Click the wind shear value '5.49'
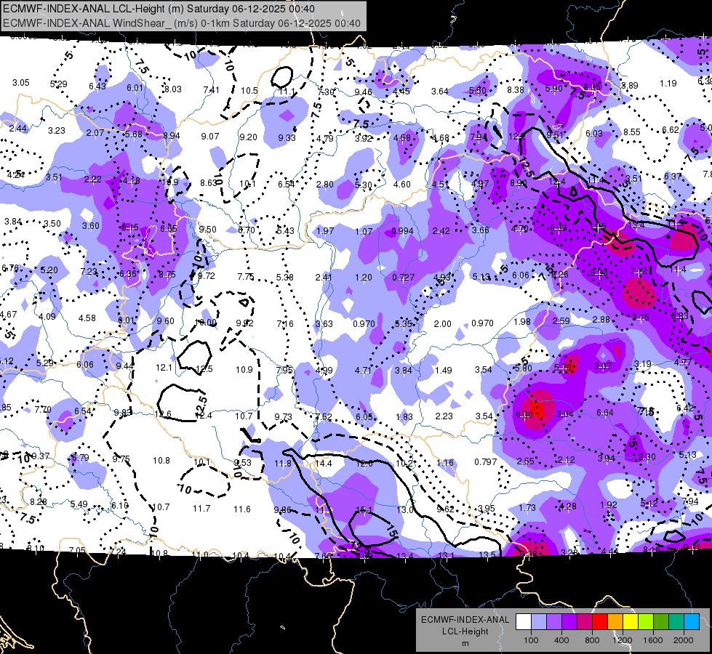 pos(79,504)
